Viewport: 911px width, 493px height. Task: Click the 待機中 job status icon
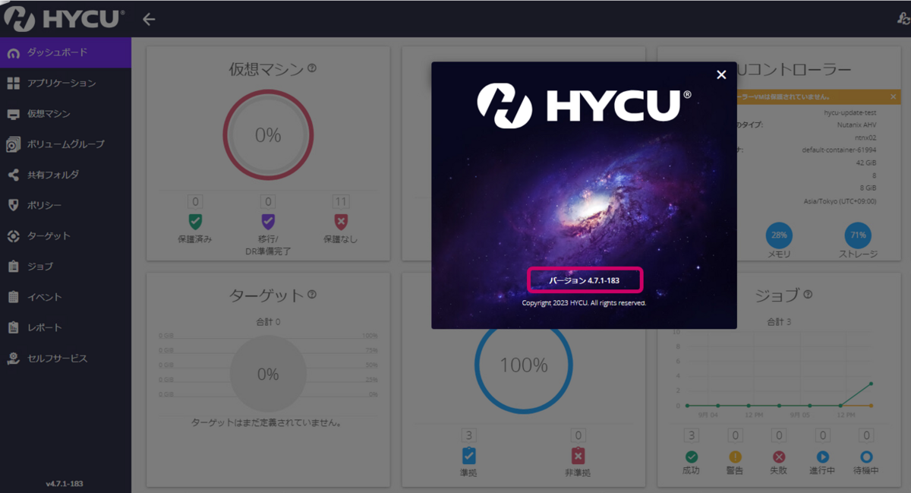[x=866, y=457]
